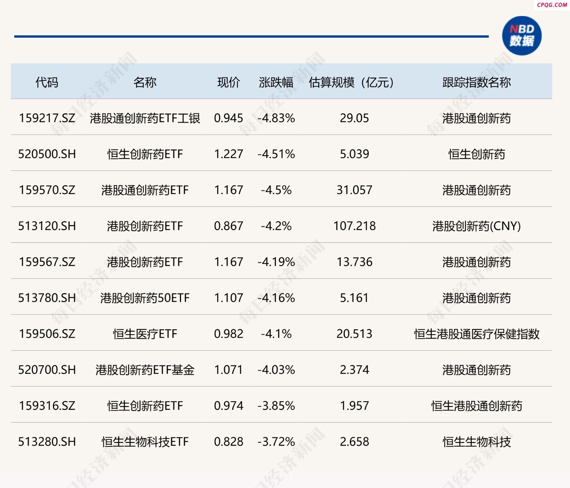Select code 159316.SZ
This screenshot has height=488, width=570.
pyautogui.click(x=47, y=406)
